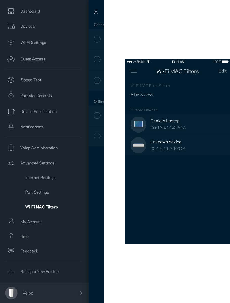Tap Allow Access filter status
This screenshot has height=303, width=230.
coord(141,95)
